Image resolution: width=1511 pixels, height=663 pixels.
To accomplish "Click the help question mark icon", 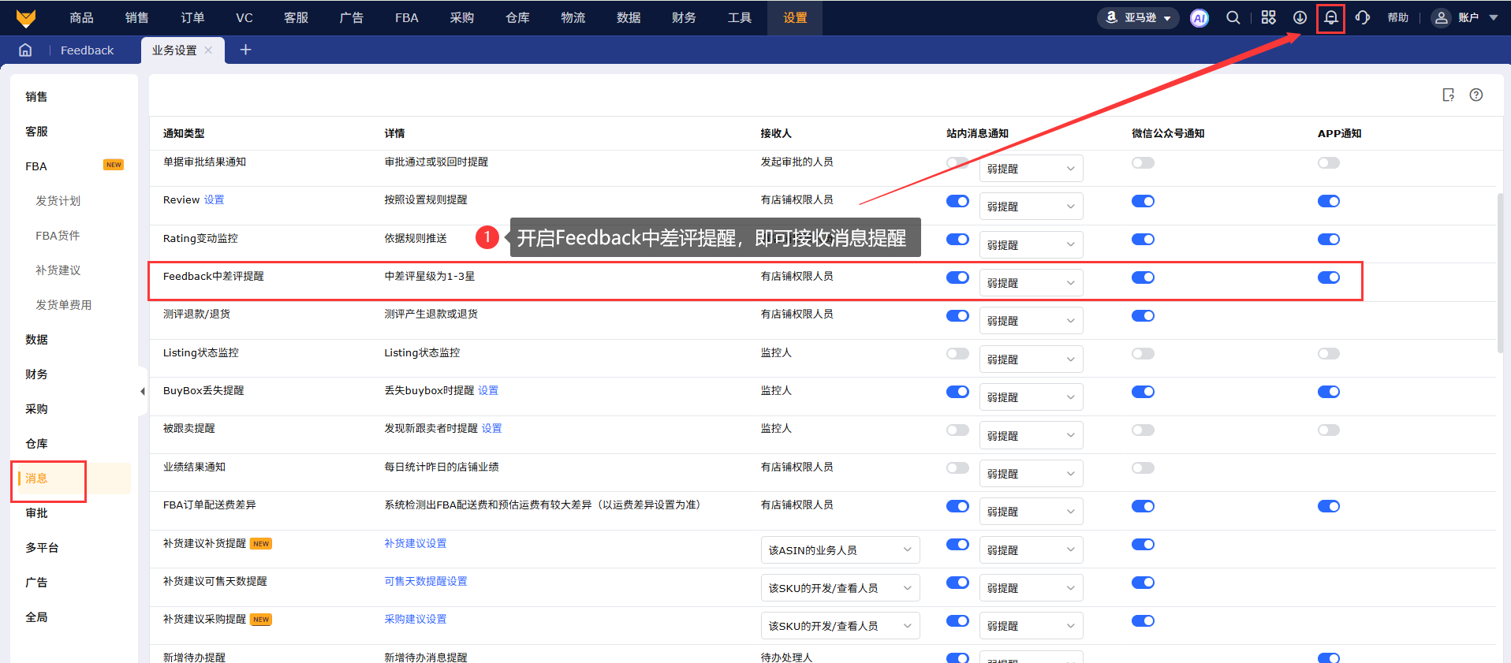I will tap(1476, 95).
